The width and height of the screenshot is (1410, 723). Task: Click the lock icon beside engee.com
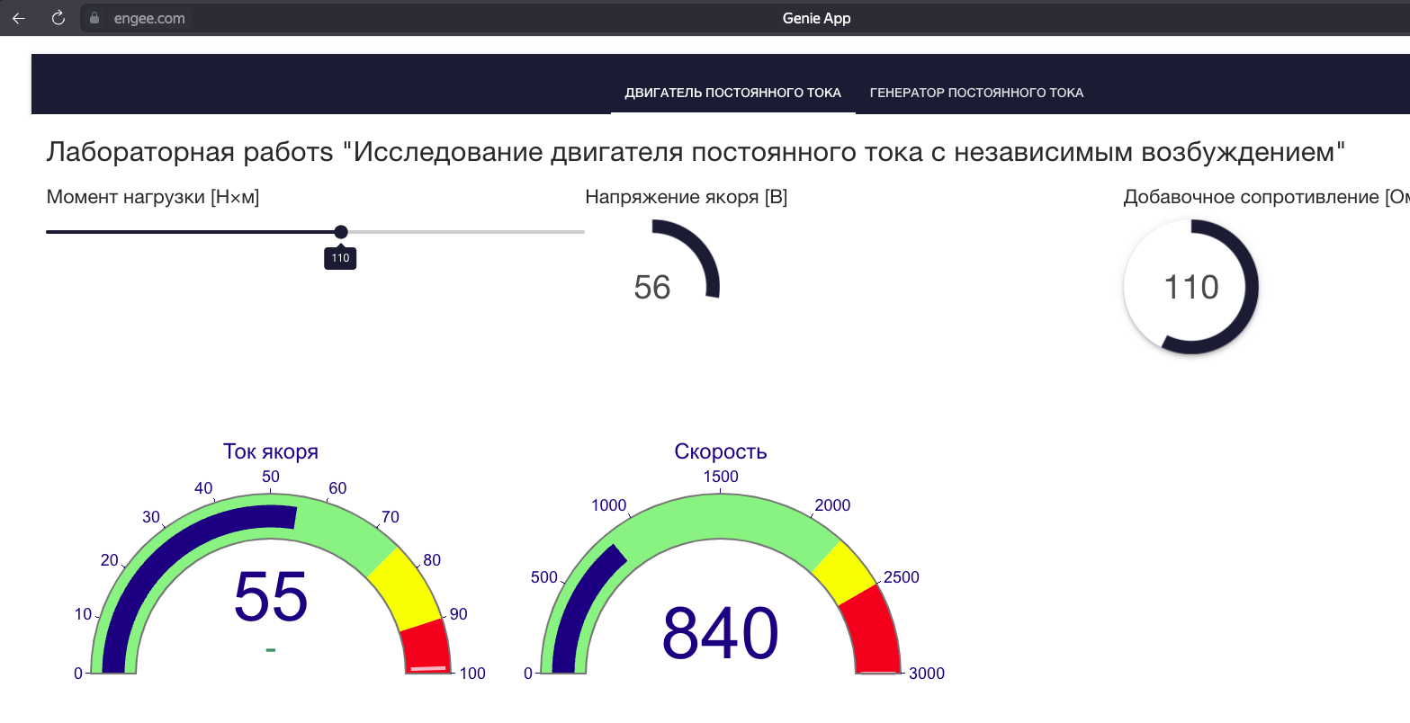click(x=94, y=18)
